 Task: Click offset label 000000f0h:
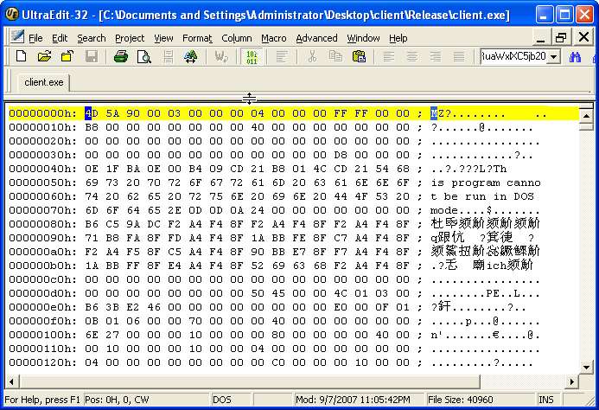tap(43, 321)
